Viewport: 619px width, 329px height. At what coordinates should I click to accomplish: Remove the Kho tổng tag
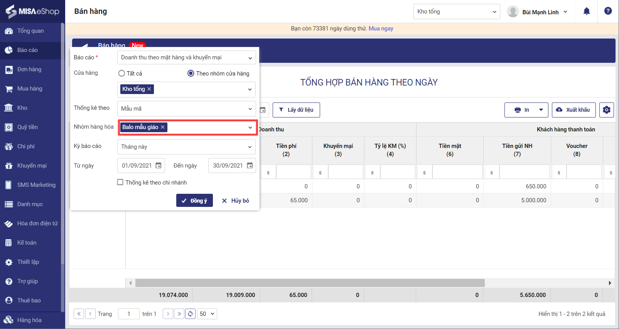pos(149,89)
